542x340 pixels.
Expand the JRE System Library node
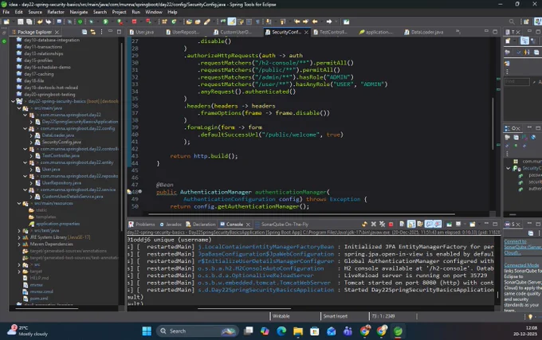click(x=19, y=237)
